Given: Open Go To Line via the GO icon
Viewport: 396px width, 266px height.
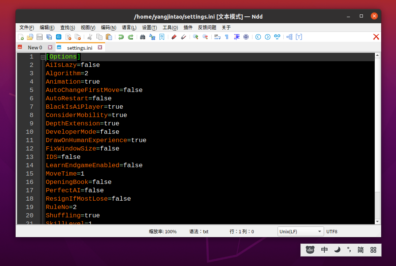Looking at the screenshot, I should pyautogui.click(x=278, y=37).
